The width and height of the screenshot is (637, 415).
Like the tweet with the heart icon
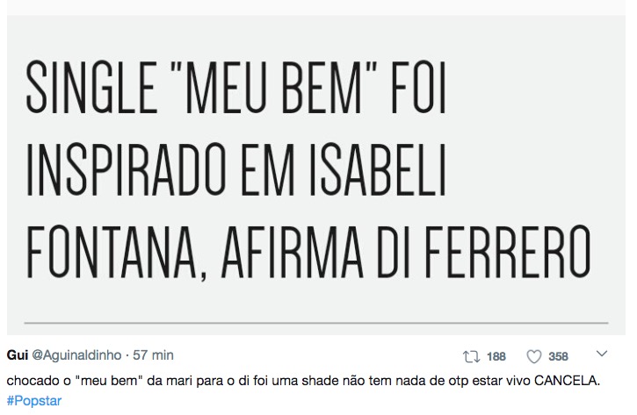533,356
